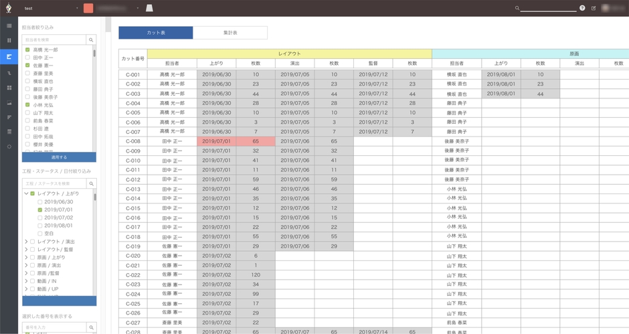Click the search icon beside assignee search field

[92, 39]
